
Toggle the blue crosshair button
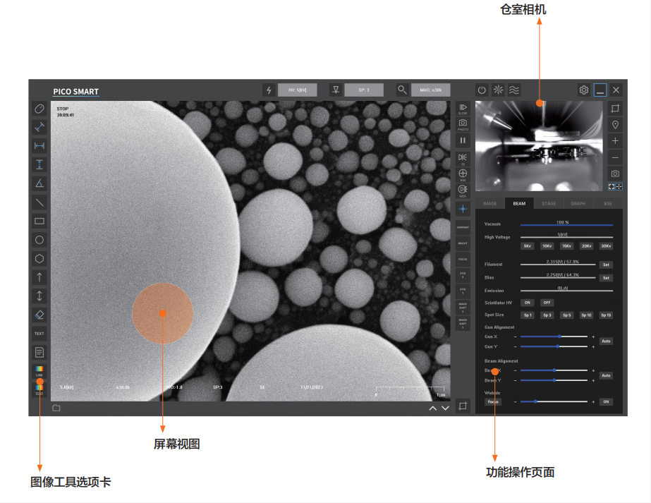pos(463,209)
